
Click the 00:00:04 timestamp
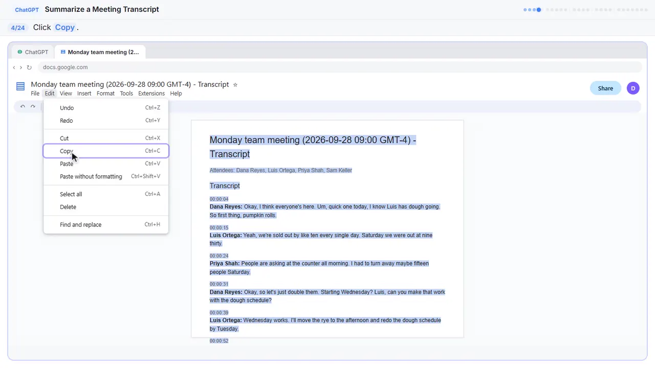(x=219, y=199)
